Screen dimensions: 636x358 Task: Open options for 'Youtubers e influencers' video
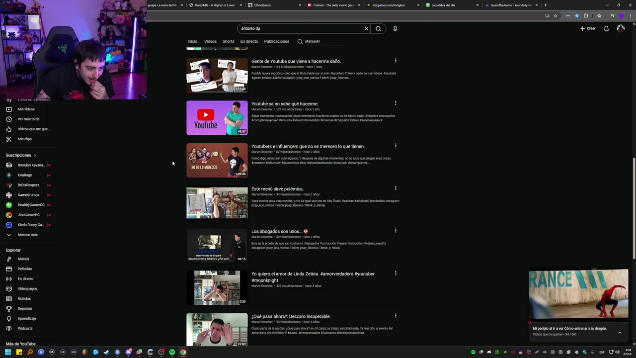(396, 146)
